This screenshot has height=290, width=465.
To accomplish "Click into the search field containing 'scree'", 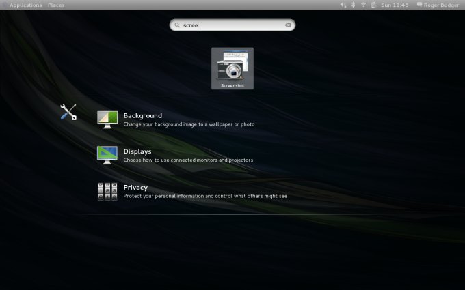I will pos(232,25).
